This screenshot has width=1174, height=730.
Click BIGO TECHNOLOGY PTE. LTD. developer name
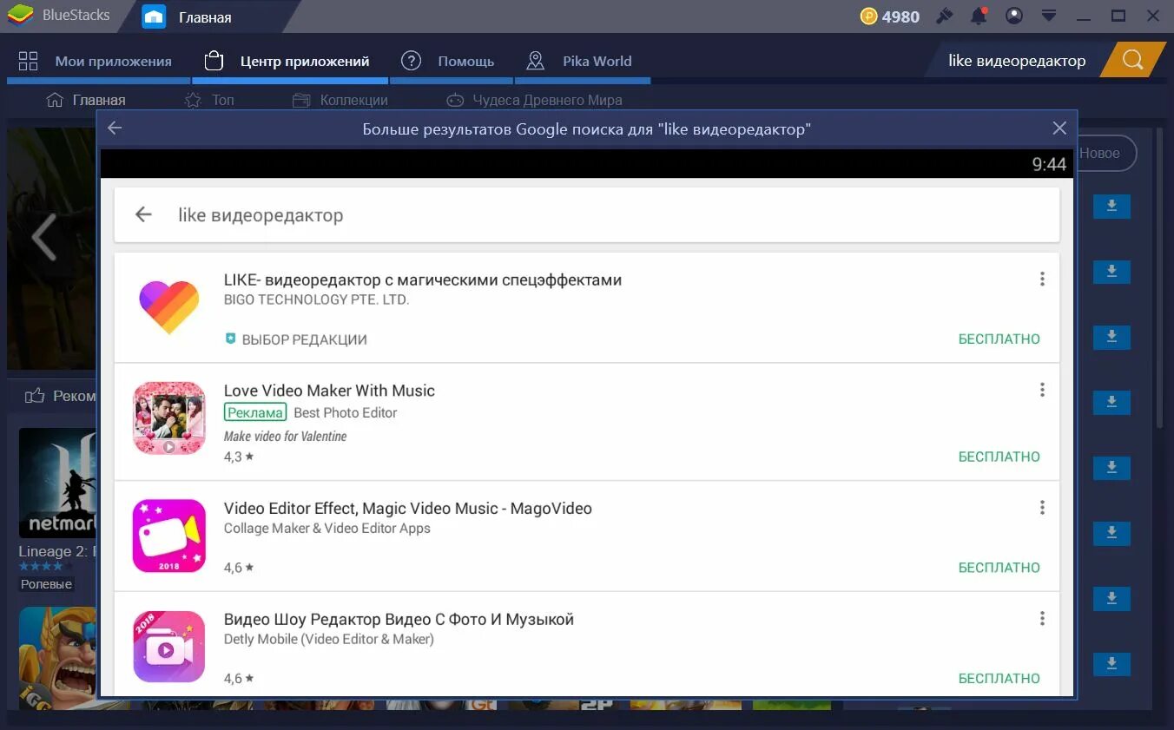[316, 299]
